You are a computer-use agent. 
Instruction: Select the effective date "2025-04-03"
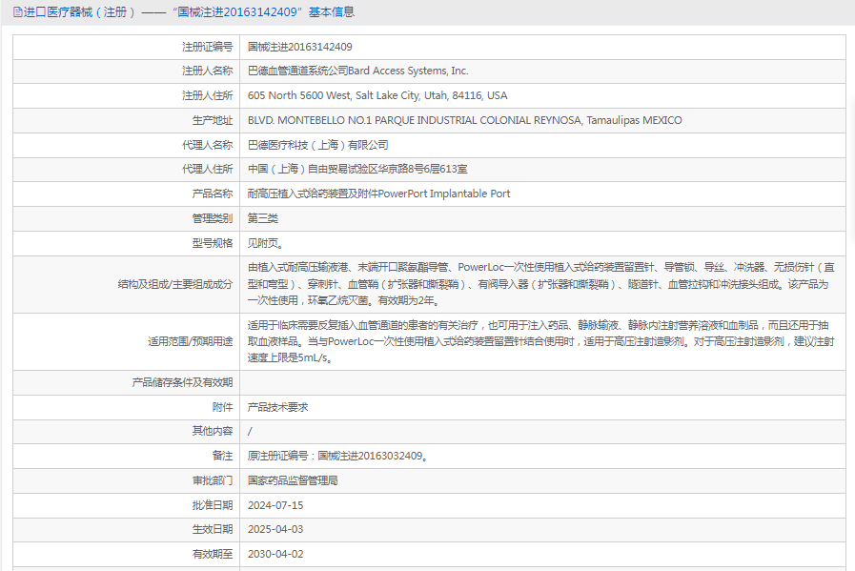click(275, 530)
